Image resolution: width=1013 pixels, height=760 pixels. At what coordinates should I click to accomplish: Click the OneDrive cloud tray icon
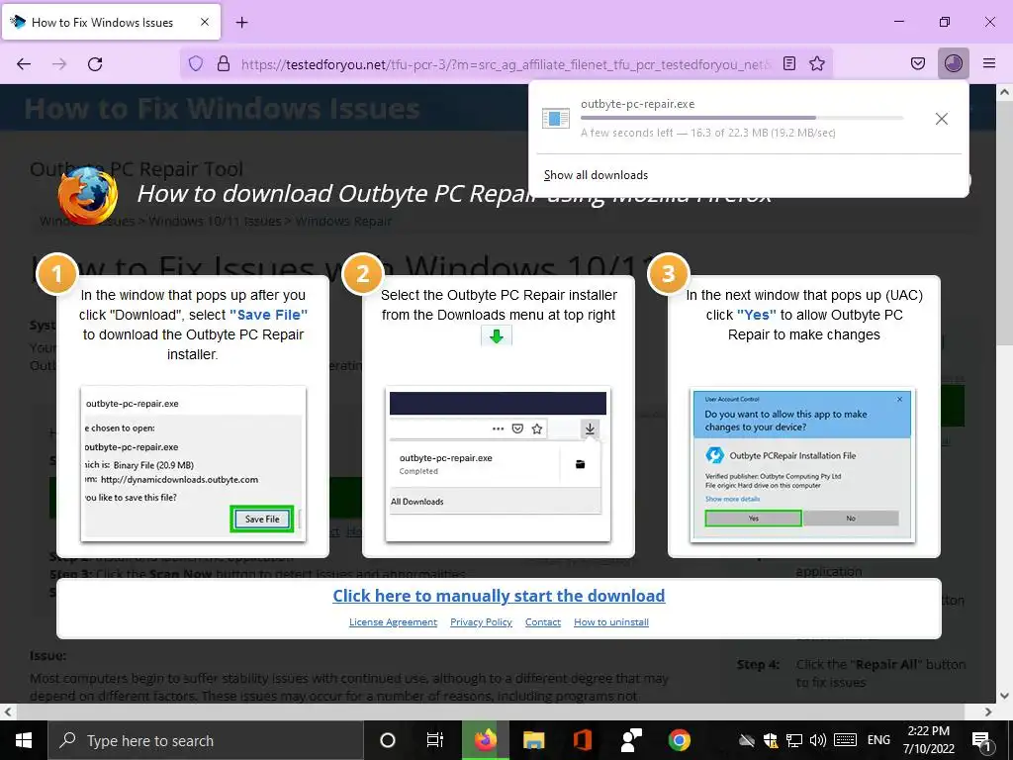[x=747, y=740]
